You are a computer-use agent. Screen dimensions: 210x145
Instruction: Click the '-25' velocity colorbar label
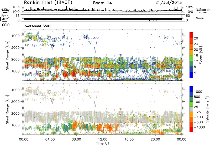point(197,112)
